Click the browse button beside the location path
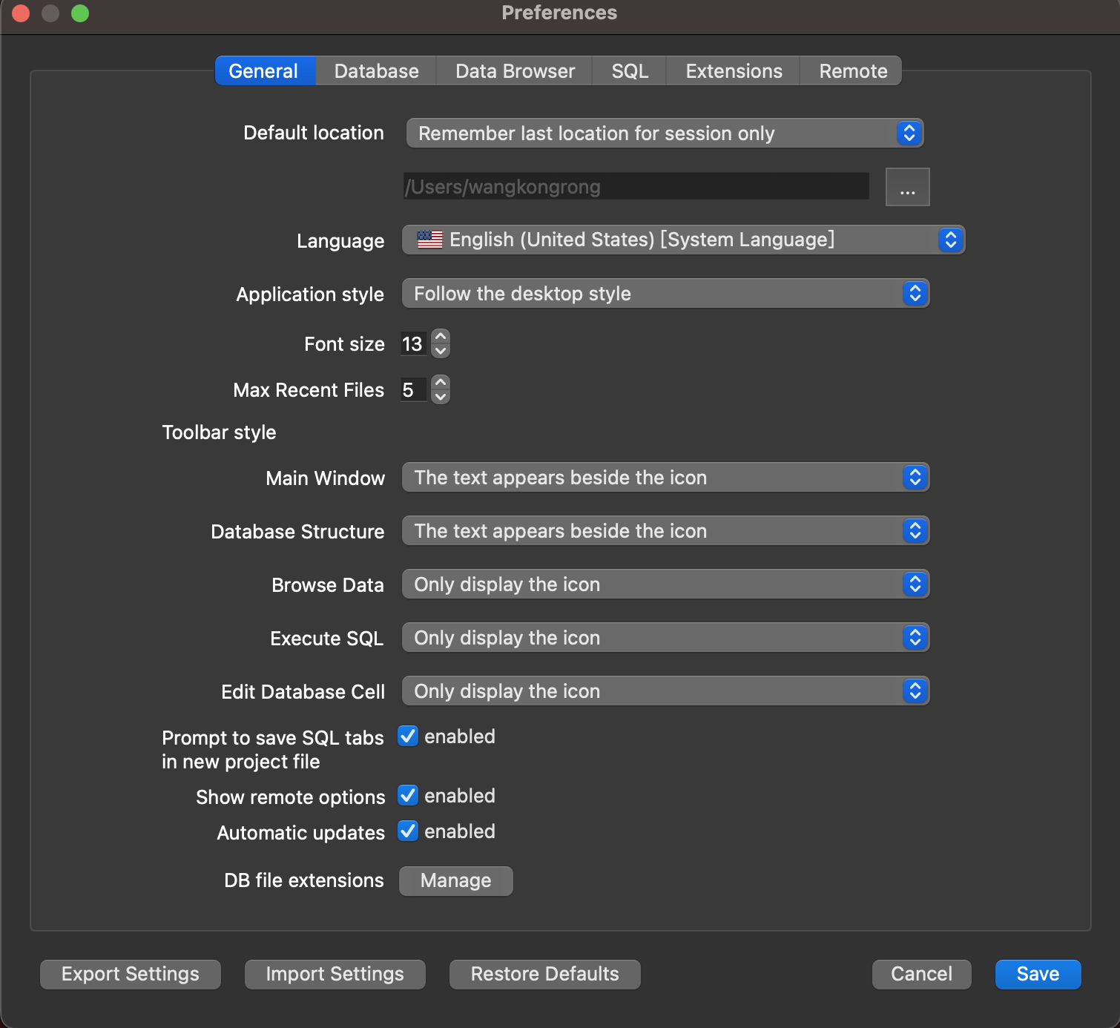Screen dimensions: 1120x1028 pyautogui.click(x=907, y=187)
